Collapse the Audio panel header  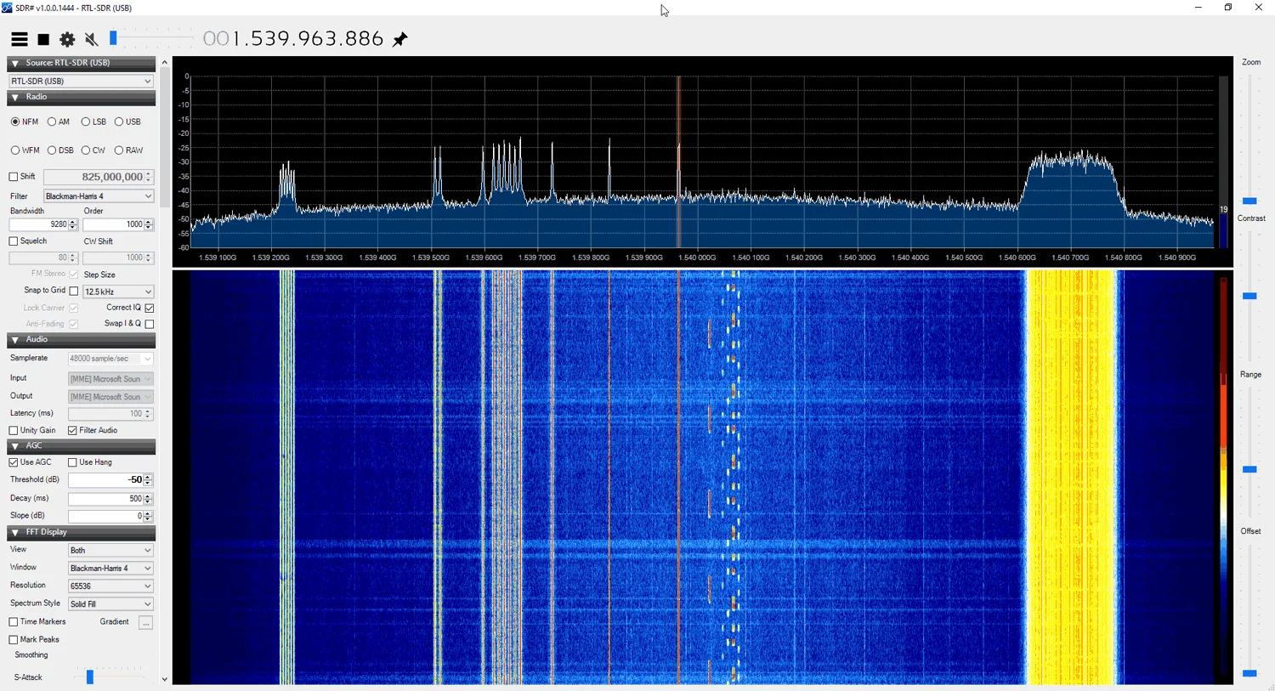(14, 339)
